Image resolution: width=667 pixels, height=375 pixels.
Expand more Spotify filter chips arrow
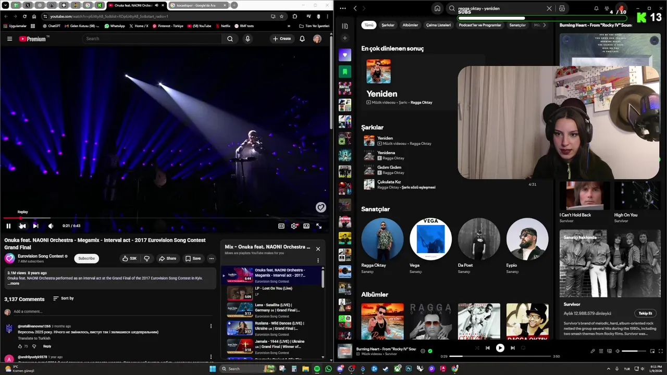tap(545, 25)
